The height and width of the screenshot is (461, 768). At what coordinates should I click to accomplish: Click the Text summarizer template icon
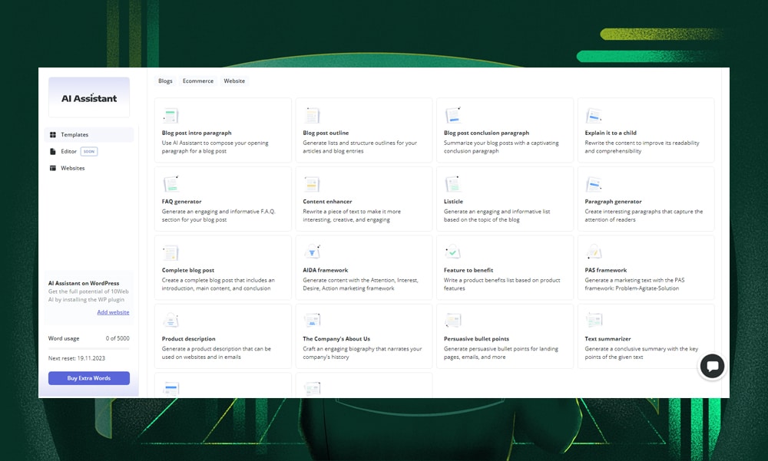(x=594, y=321)
